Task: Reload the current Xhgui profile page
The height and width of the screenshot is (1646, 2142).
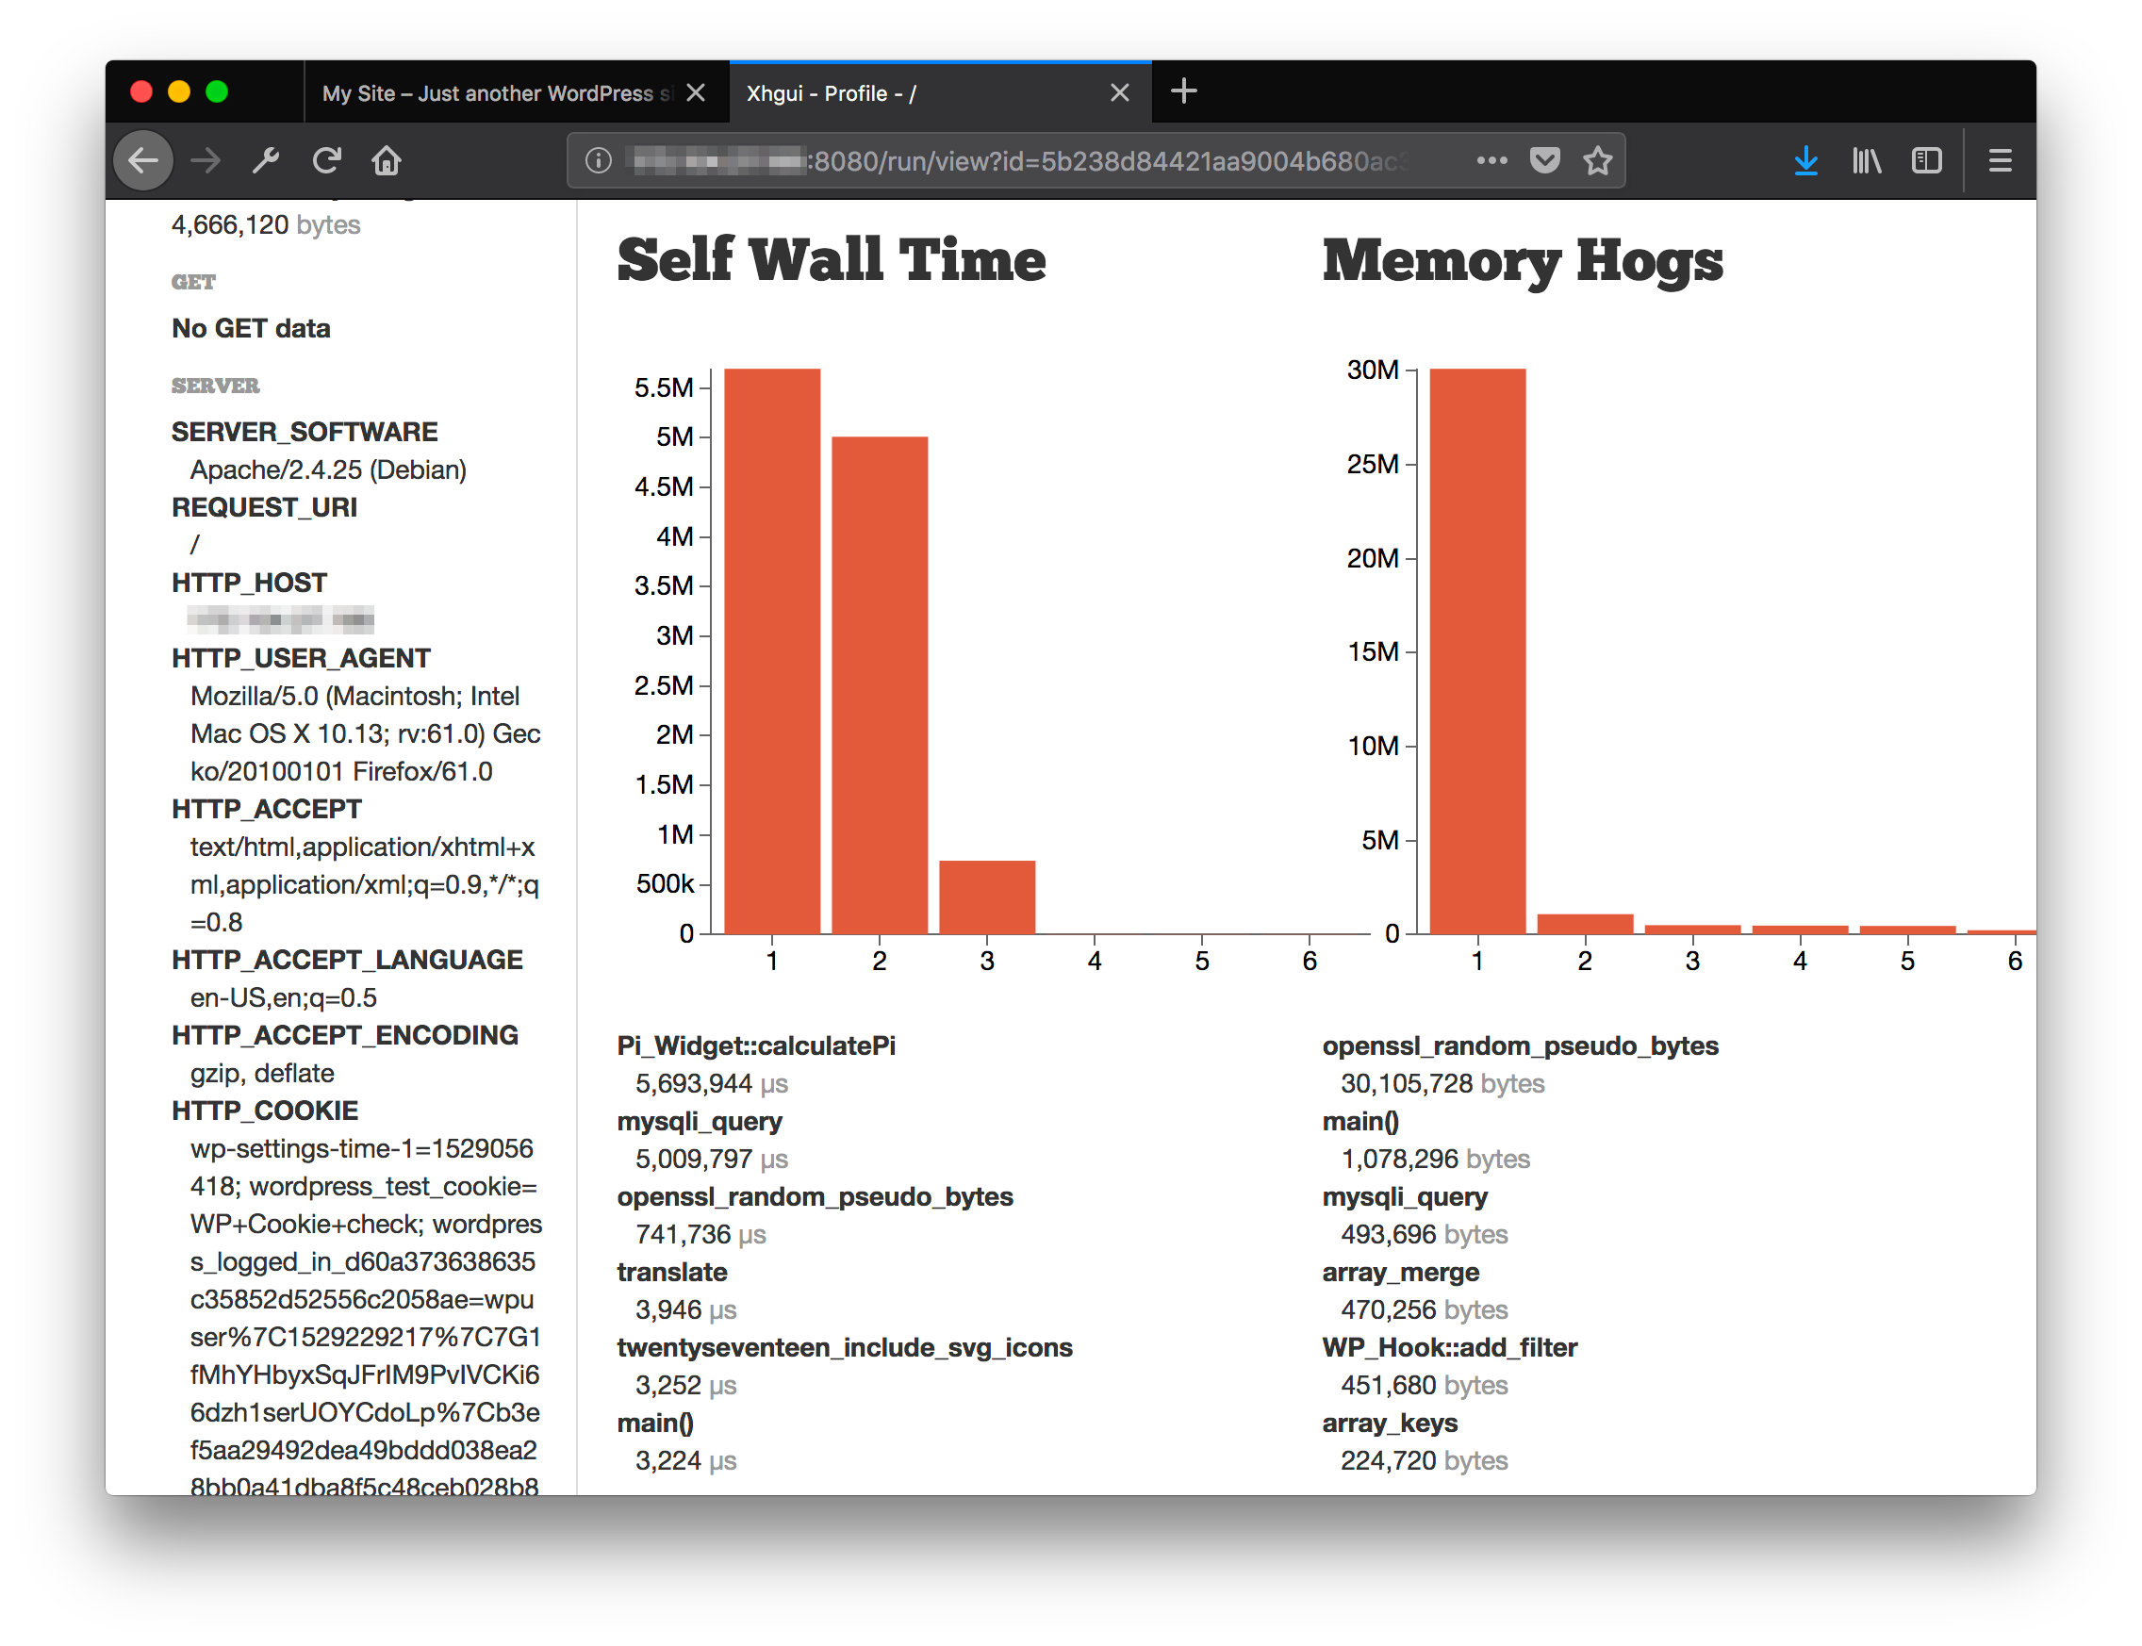Action: pos(327,159)
